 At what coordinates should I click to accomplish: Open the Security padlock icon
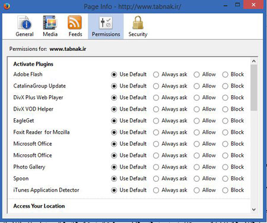point(138,22)
